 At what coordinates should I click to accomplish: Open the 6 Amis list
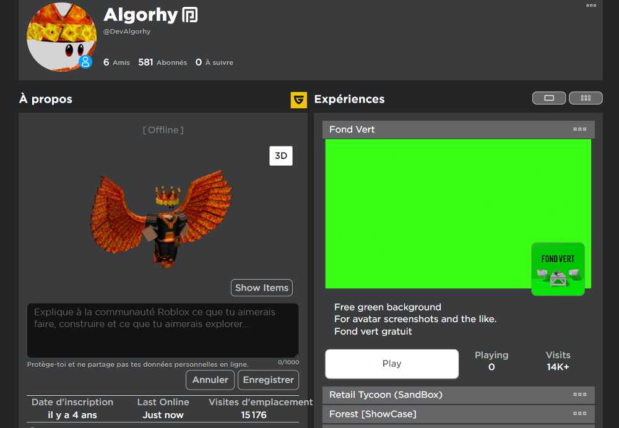click(x=116, y=62)
